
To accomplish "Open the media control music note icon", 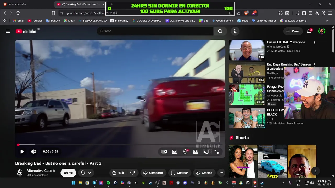I will tap(298, 13).
